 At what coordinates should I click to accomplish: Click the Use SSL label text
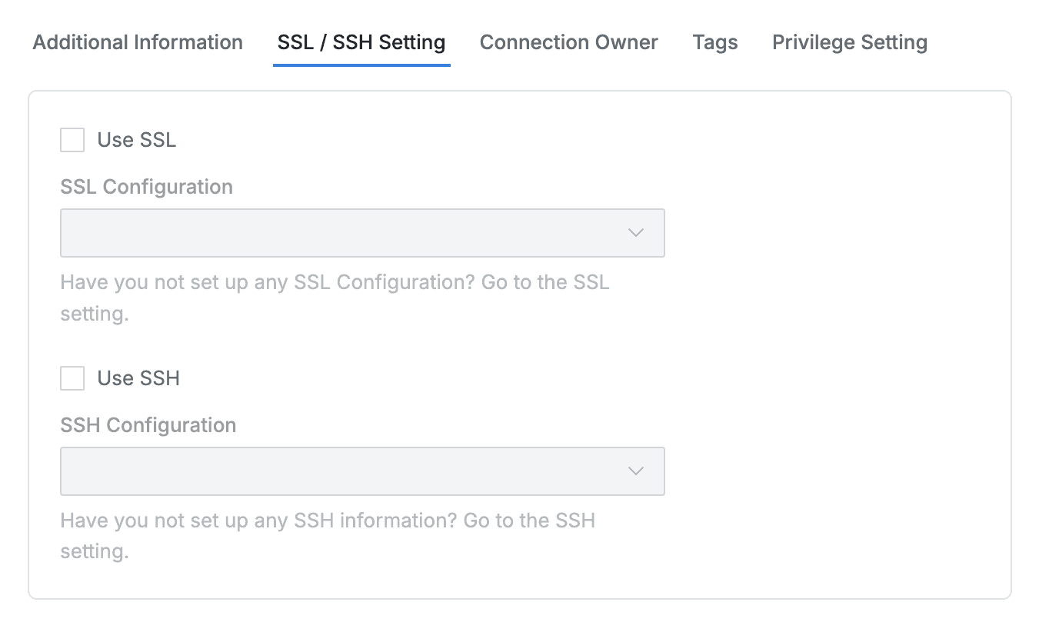(136, 140)
